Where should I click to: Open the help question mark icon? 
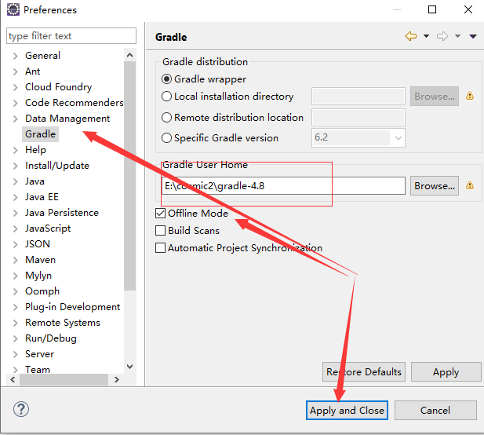[x=21, y=409]
